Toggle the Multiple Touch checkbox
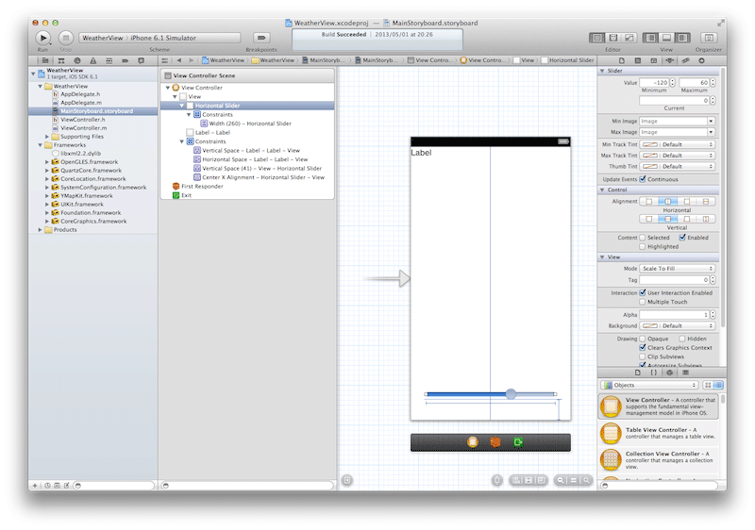 coord(643,302)
